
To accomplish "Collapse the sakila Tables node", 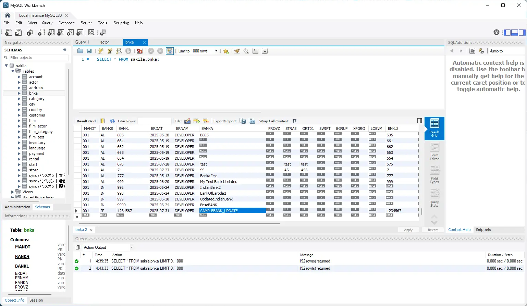I will click(x=13, y=71).
